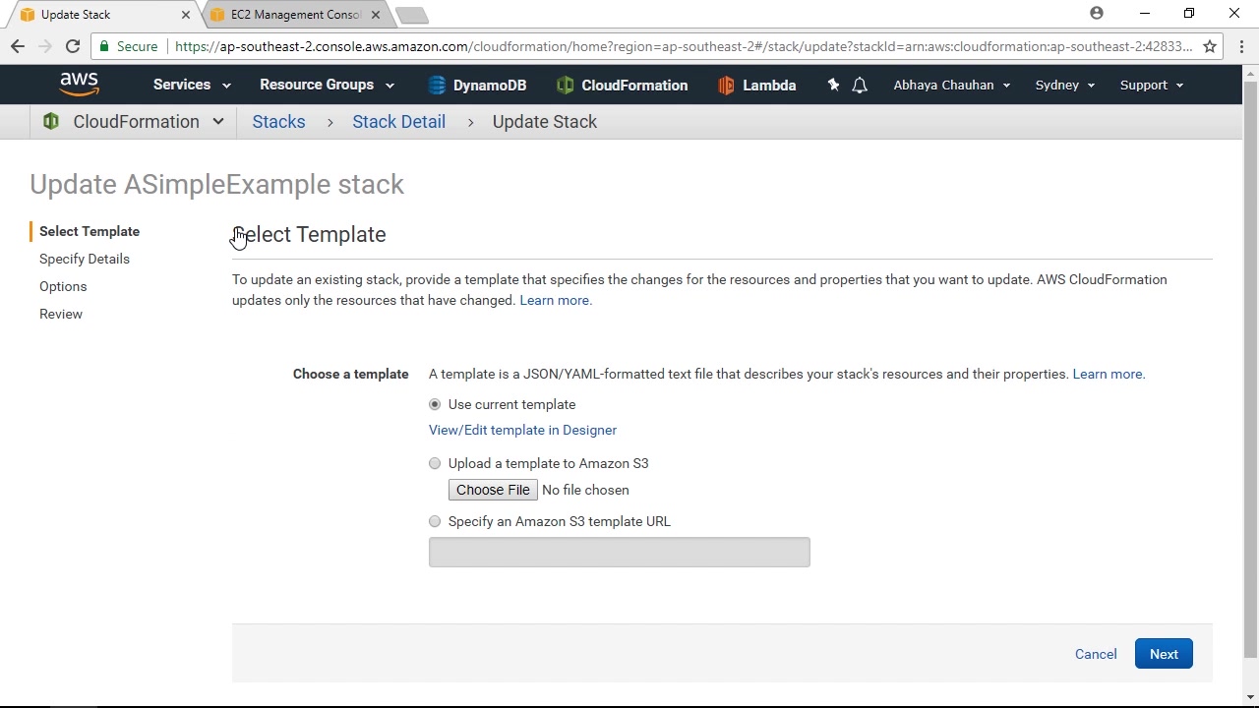
Task: Open the notifications bell icon
Action: [860, 86]
